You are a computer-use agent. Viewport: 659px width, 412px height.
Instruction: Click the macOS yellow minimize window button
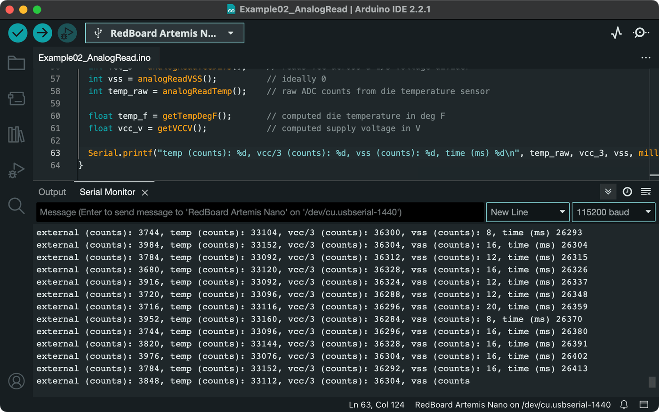pyautogui.click(x=23, y=9)
